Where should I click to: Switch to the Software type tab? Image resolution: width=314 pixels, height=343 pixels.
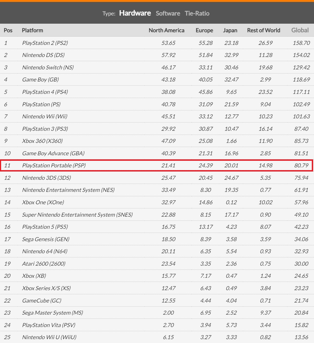(168, 13)
